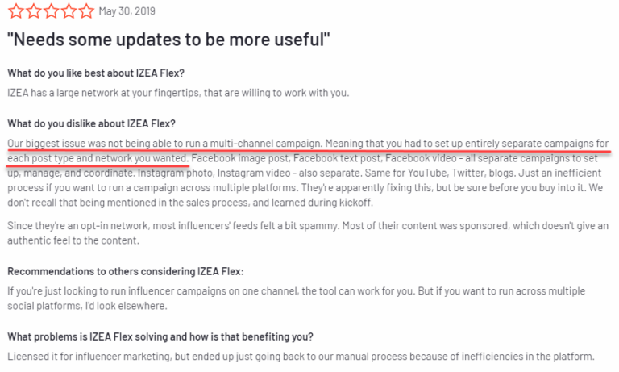Click the third star rating icon
The width and height of the screenshot is (619, 372).
tap(52, 11)
